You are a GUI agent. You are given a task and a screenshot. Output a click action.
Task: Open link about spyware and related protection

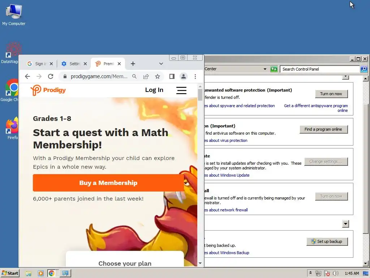(x=239, y=106)
